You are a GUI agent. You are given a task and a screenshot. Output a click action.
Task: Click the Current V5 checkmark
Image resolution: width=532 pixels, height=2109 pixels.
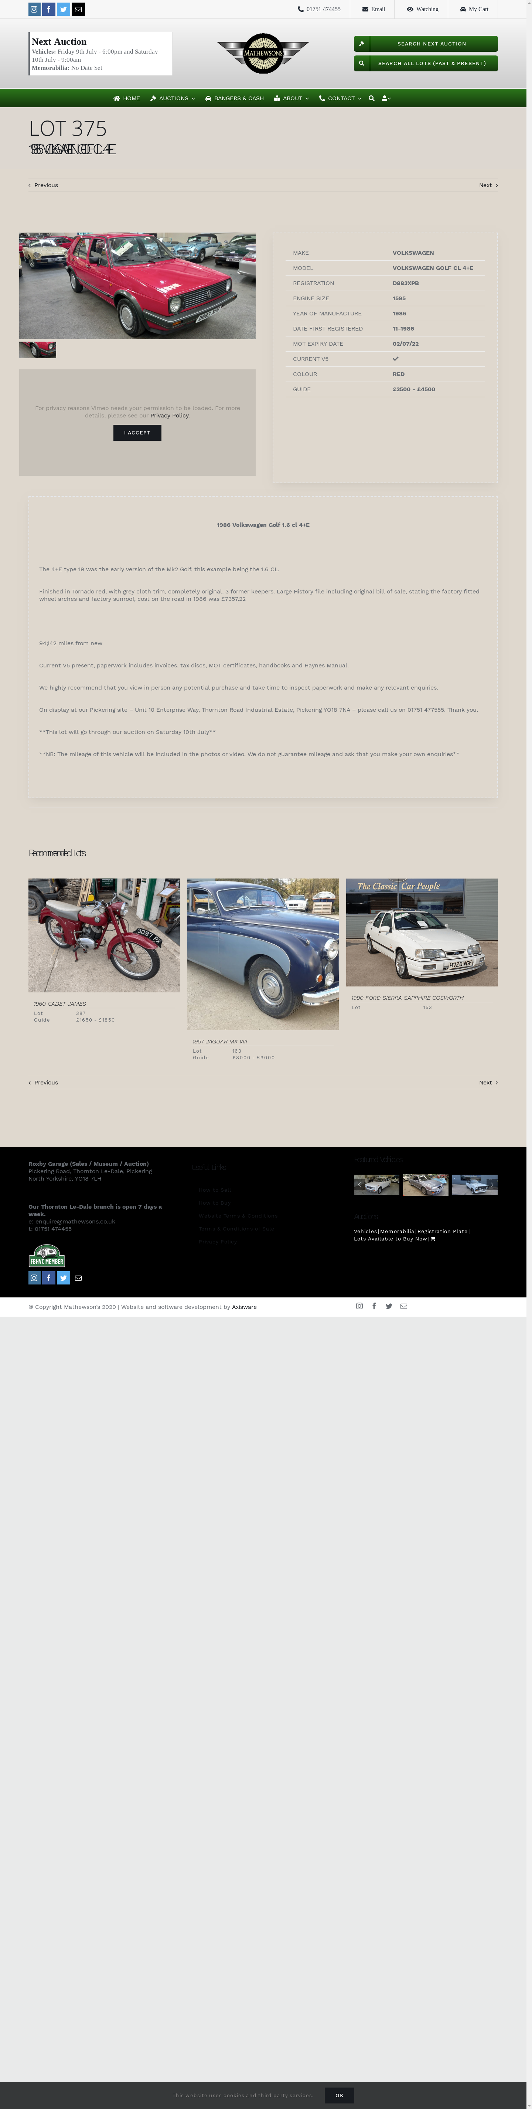point(395,359)
